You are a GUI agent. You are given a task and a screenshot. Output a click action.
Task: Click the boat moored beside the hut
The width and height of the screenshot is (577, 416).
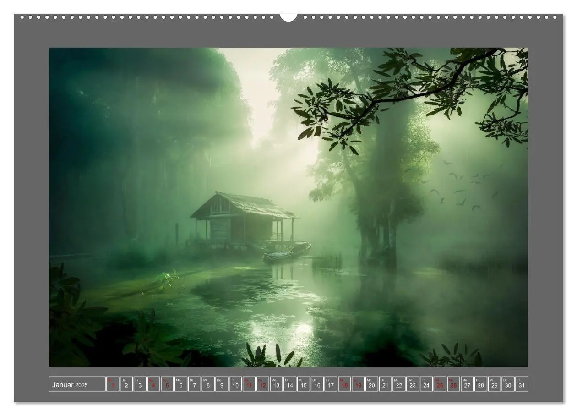[287, 252]
